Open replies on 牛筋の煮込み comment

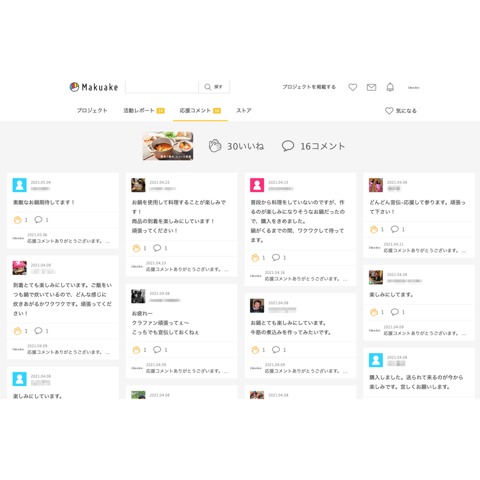click(276, 350)
